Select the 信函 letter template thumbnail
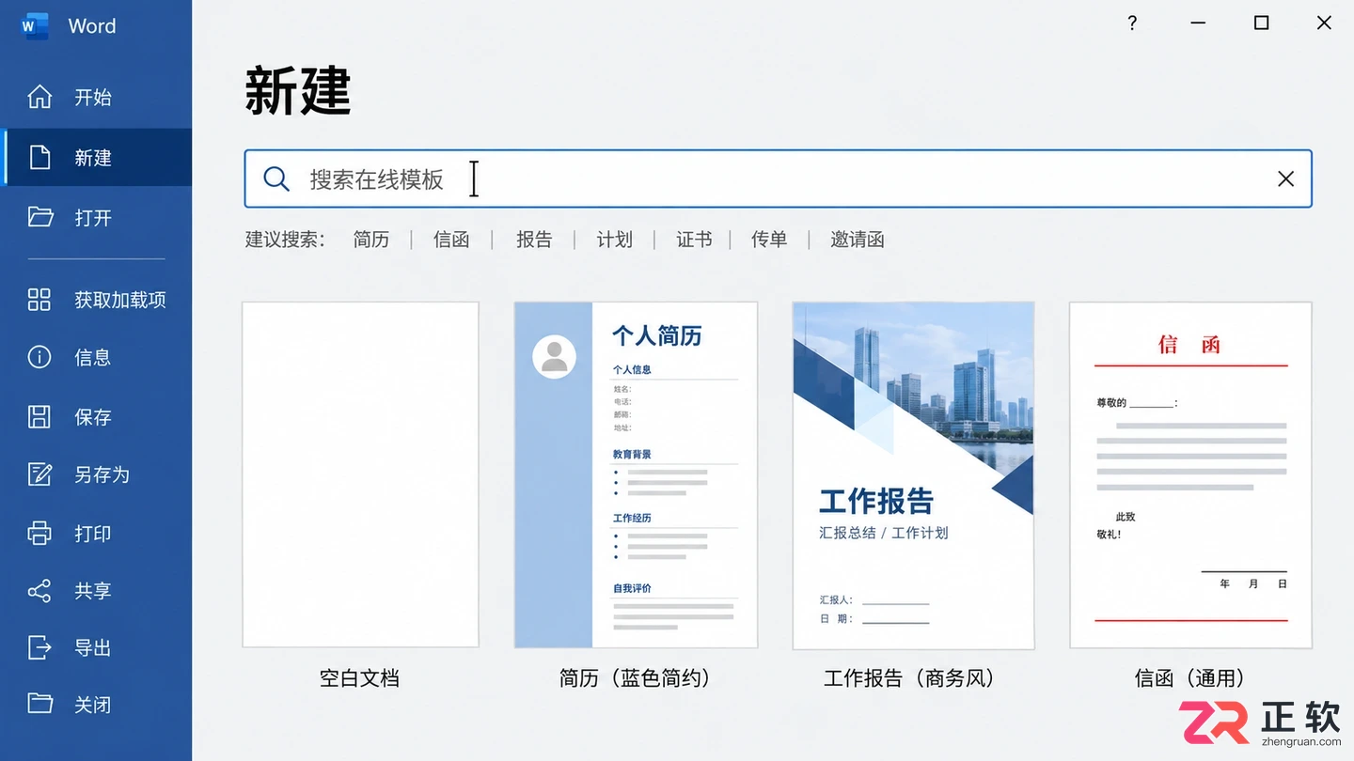The image size is (1354, 761). (x=1190, y=474)
